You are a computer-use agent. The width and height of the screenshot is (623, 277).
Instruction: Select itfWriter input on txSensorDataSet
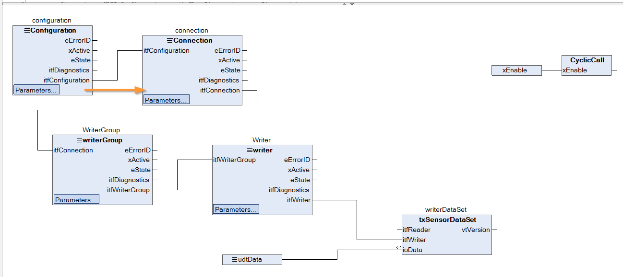coord(415,240)
